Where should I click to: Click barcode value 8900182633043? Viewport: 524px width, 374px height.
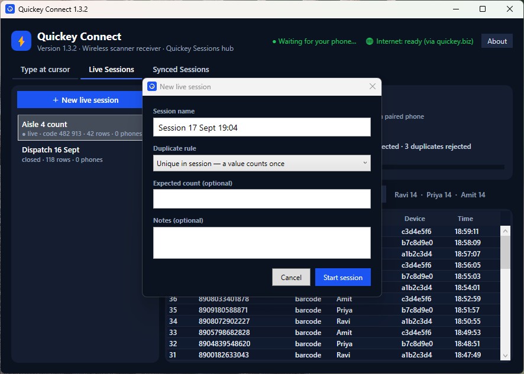point(224,355)
